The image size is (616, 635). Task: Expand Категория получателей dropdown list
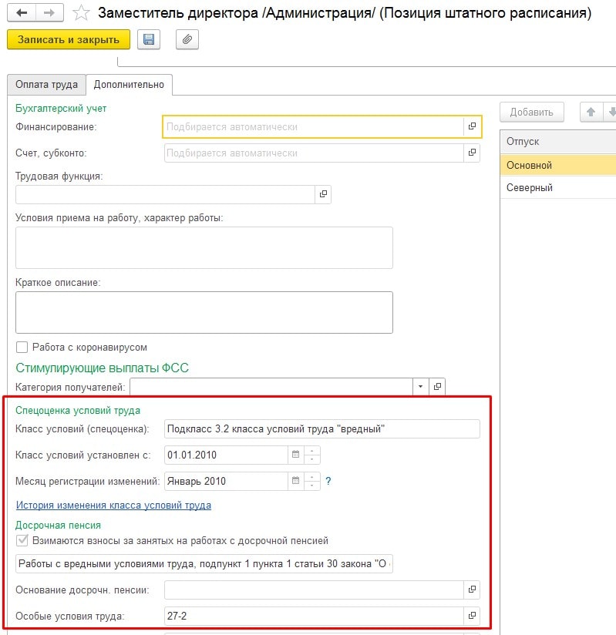[420, 386]
